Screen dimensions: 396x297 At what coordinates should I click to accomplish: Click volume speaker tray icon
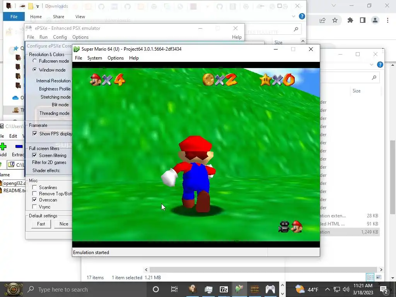(x=346, y=289)
